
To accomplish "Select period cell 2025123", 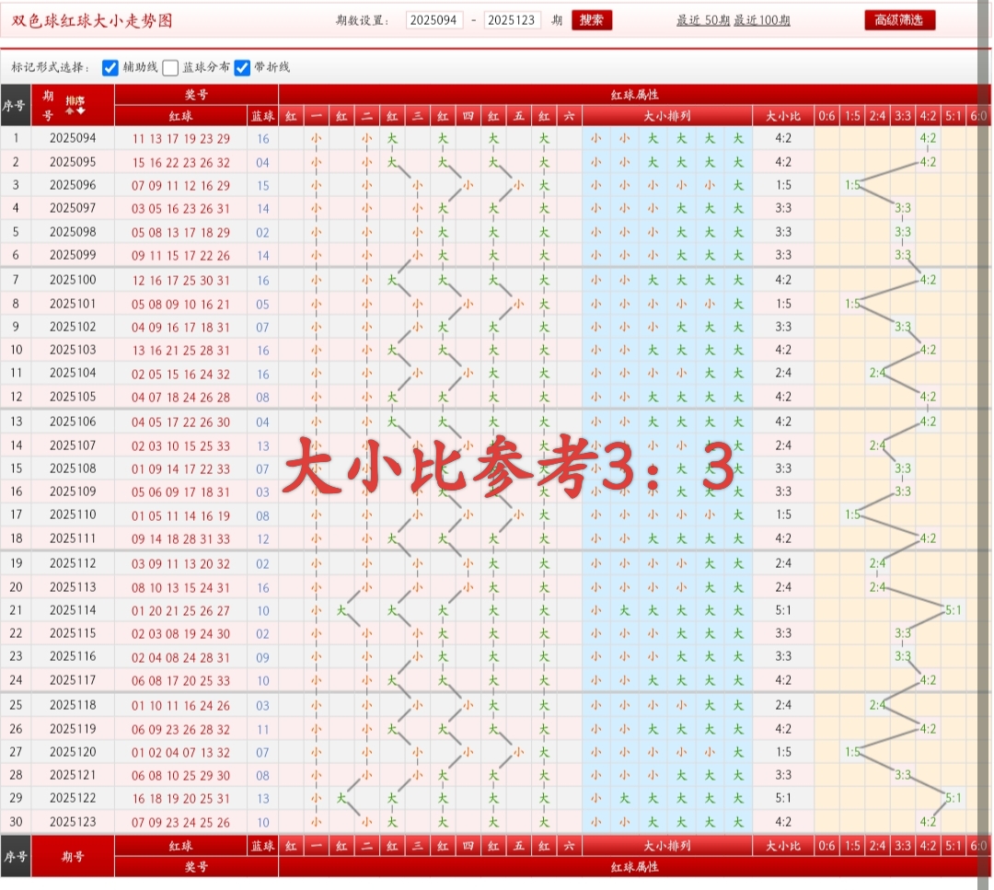I will coord(73,822).
